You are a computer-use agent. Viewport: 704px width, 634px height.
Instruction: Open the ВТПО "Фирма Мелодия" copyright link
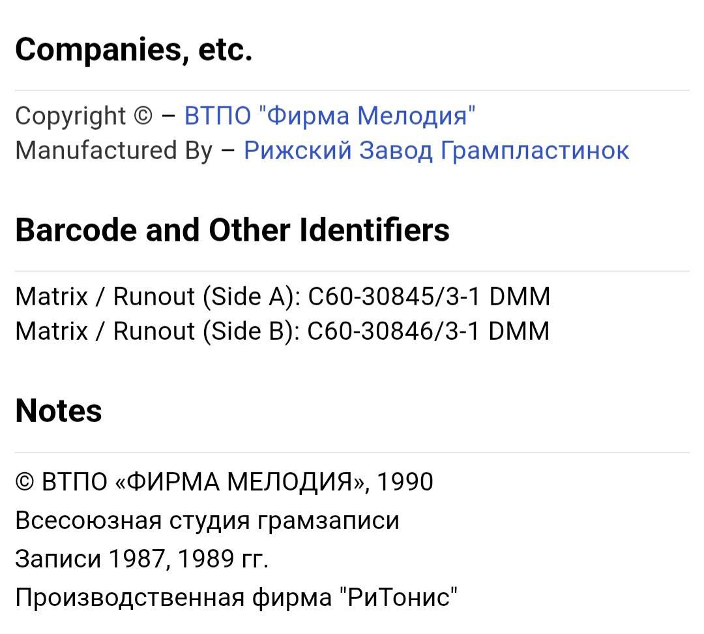(330, 115)
